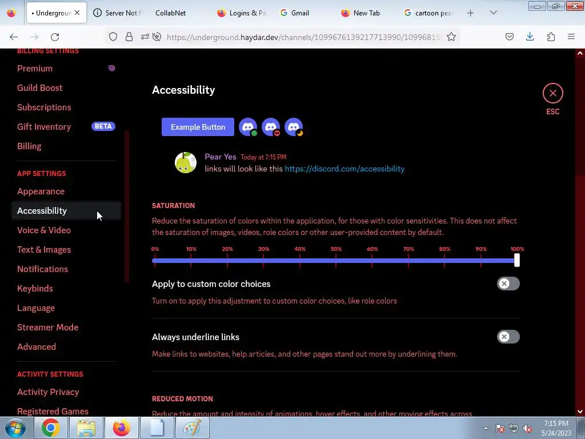
Task: Open File Explorer from the taskbar
Action: 86,428
